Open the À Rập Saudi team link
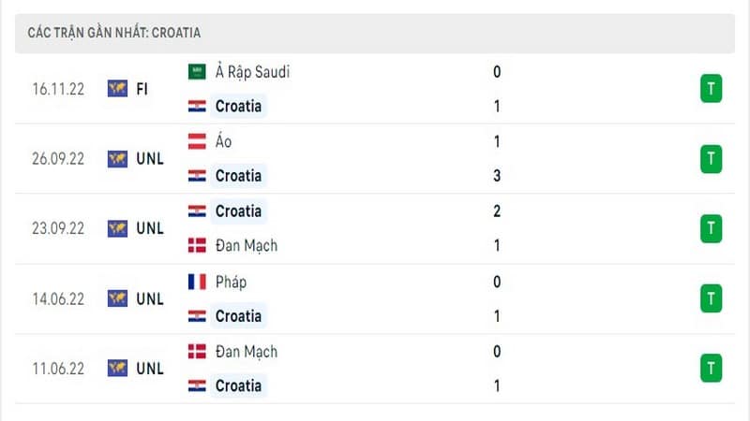750x421 pixels. coord(252,72)
